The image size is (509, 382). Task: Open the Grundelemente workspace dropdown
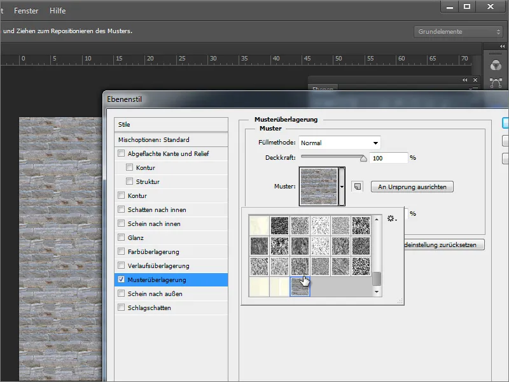pyautogui.click(x=459, y=32)
